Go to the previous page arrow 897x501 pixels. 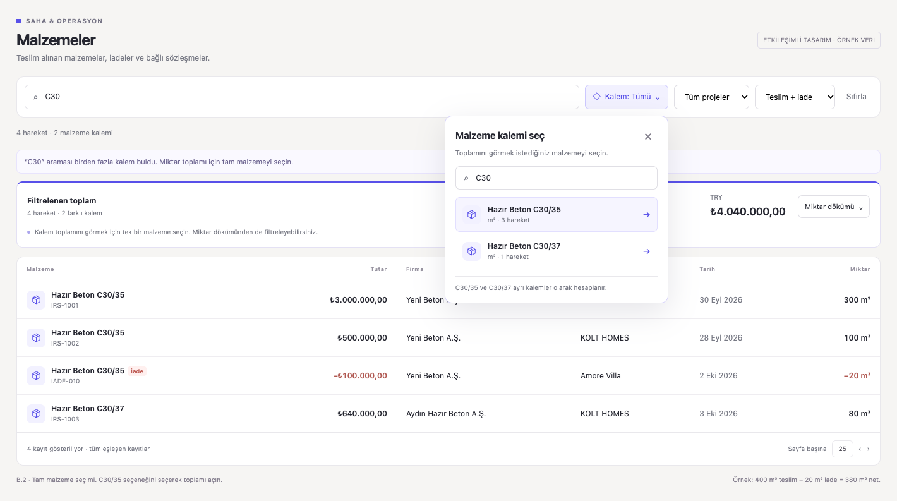point(860,449)
